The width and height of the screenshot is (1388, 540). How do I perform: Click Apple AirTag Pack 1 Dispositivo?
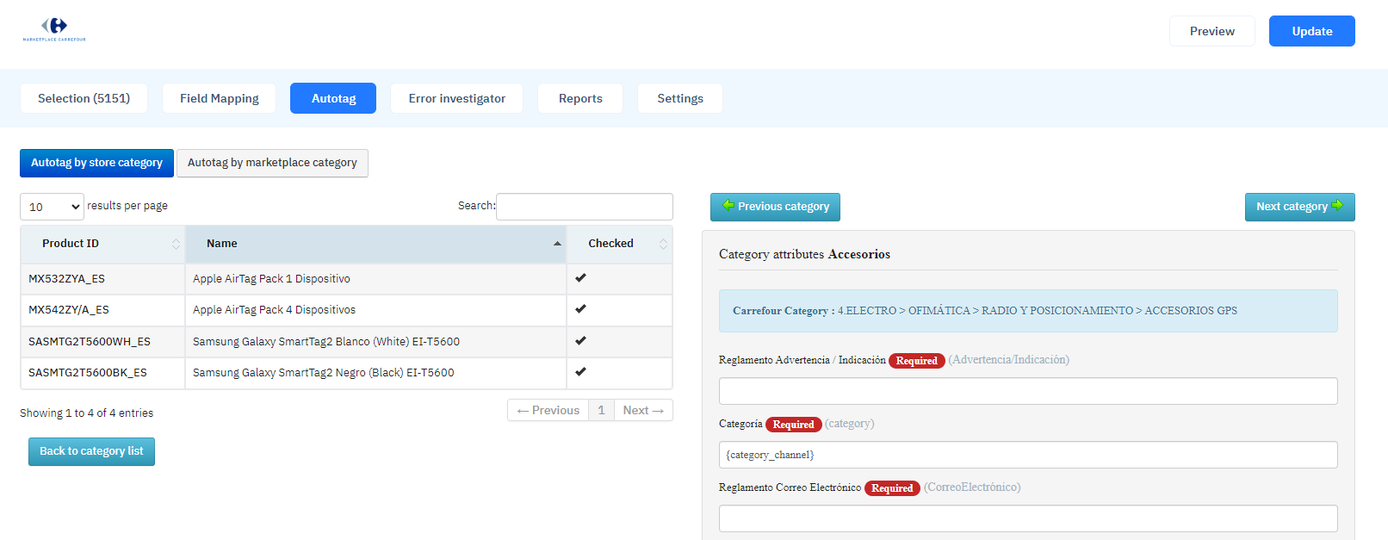pyautogui.click(x=271, y=279)
